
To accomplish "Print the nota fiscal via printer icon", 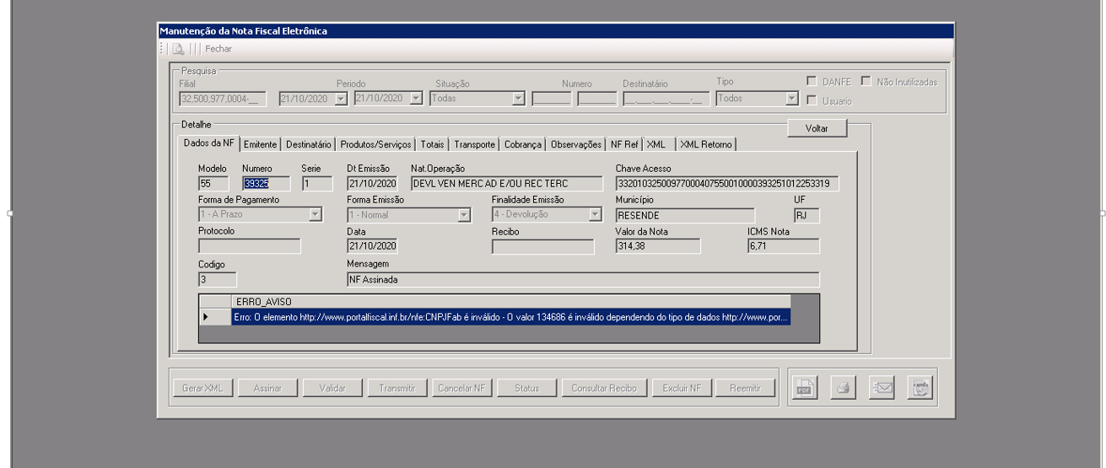I will [x=842, y=388].
